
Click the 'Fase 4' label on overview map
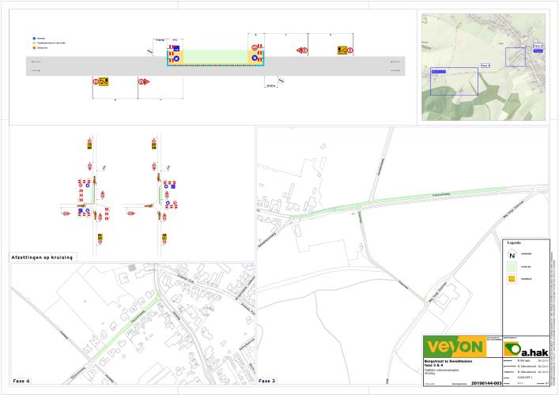pyautogui.click(x=539, y=47)
